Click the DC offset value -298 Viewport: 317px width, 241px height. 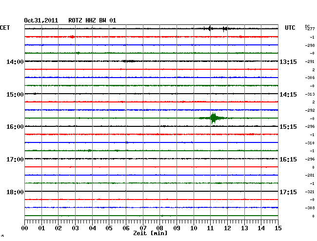coord(310,45)
